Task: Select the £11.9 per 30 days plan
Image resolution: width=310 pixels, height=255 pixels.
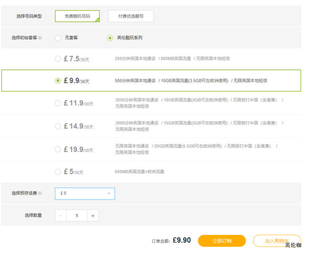Action: tap(58, 103)
